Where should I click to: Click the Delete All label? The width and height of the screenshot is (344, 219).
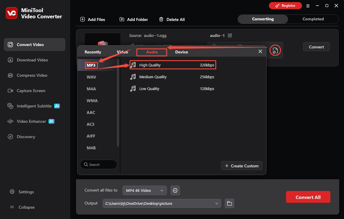click(x=175, y=19)
